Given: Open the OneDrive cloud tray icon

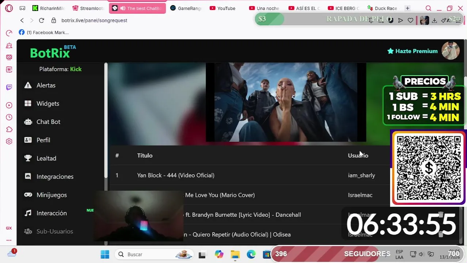Looking at the screenshot, I should pyautogui.click(x=12, y=254).
